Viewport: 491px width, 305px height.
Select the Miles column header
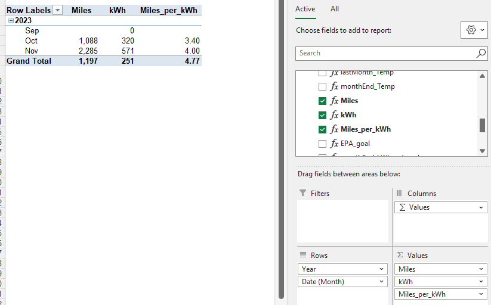[x=81, y=10]
